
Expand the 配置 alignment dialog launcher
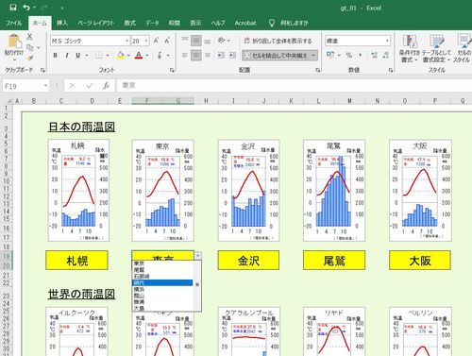click(x=318, y=70)
